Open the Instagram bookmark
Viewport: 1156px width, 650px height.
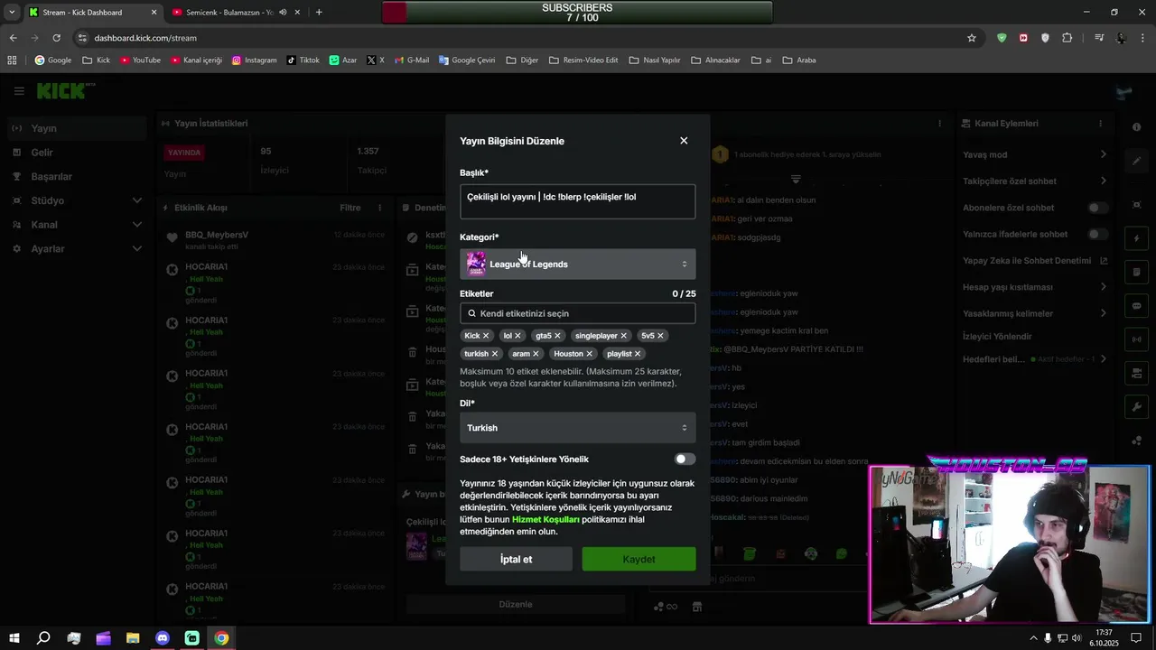[255, 60]
